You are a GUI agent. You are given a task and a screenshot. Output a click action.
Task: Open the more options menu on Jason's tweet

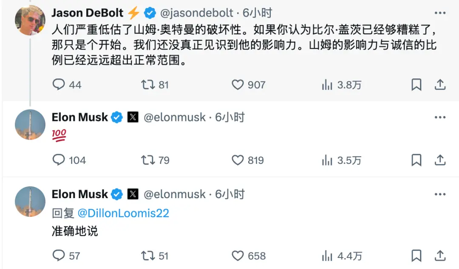[440, 13]
